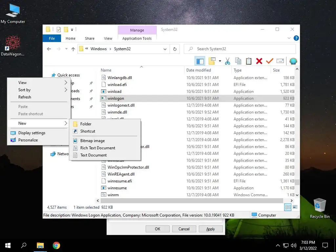Image resolution: width=336 pixels, height=252 pixels.
Task: Sort by the Date modified column header
Action: [208, 70]
